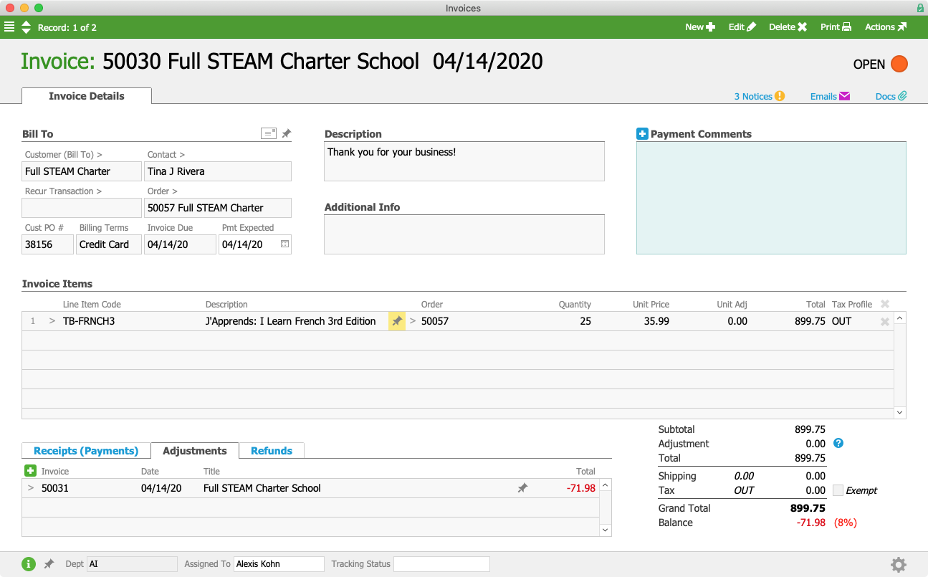Click the record down arrow
Image resolution: width=928 pixels, height=577 pixels.
(x=27, y=31)
